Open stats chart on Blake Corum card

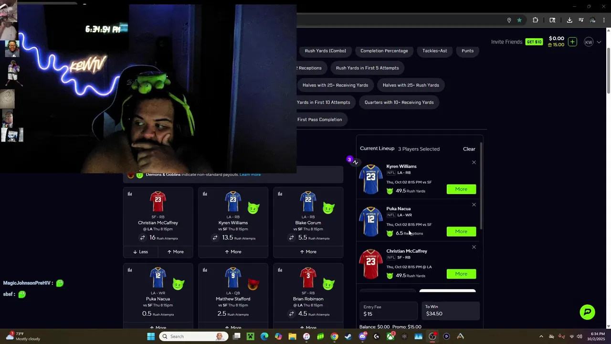tap(280, 194)
